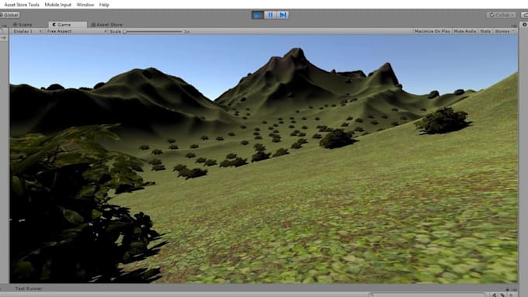Switch to the Scene tab
The image size is (528, 297).
(x=23, y=25)
